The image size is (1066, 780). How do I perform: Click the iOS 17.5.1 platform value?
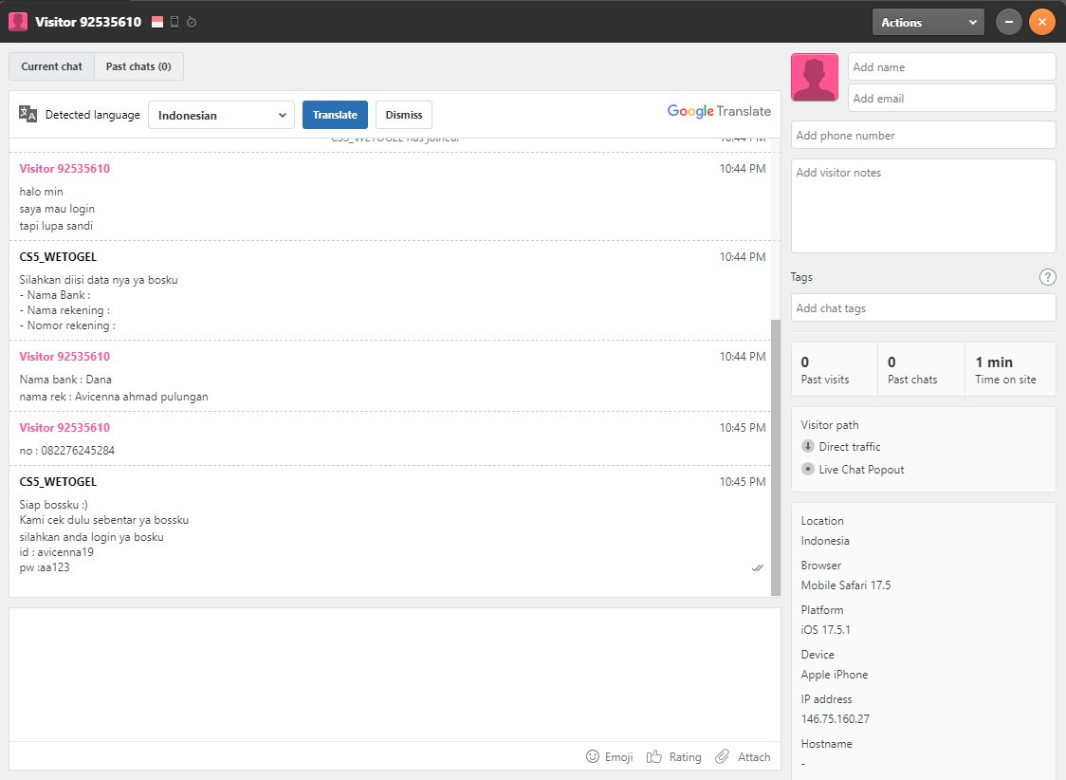pos(825,630)
